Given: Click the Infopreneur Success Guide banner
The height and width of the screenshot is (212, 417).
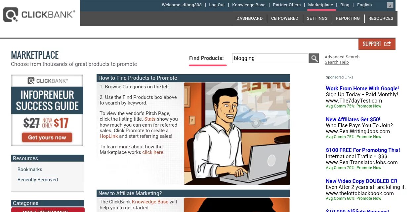Looking at the screenshot, I should [47, 110].
